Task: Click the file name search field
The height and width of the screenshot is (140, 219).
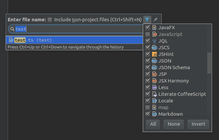Action: click(77, 29)
